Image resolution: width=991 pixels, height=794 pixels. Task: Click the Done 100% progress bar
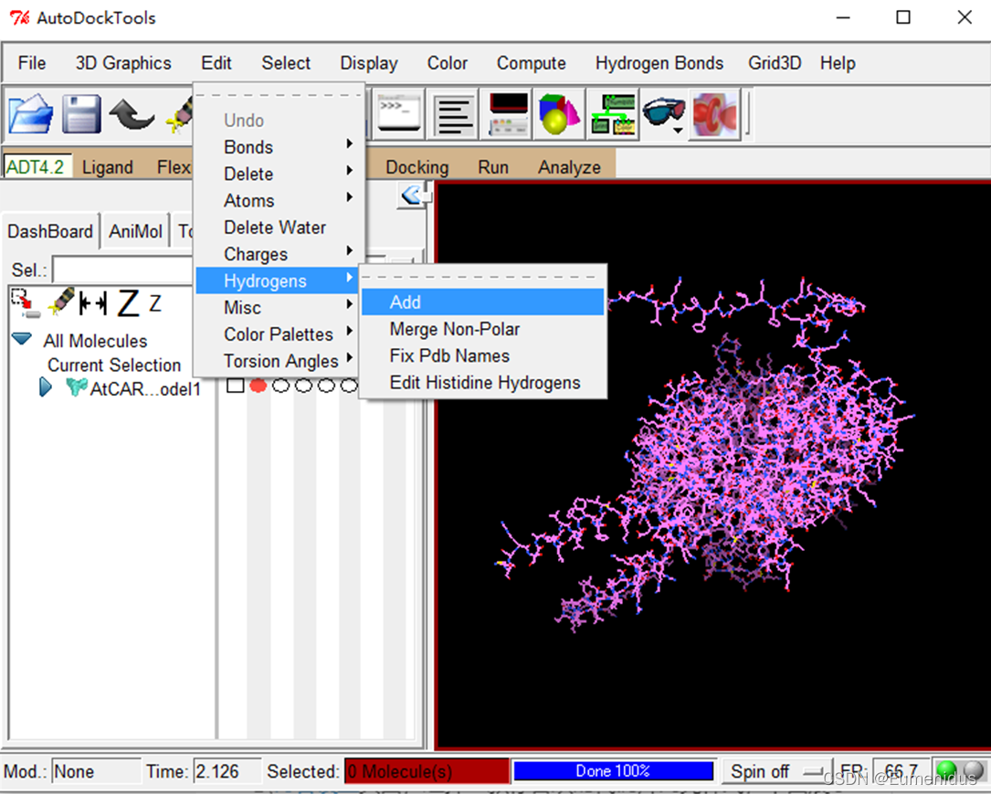(x=613, y=771)
